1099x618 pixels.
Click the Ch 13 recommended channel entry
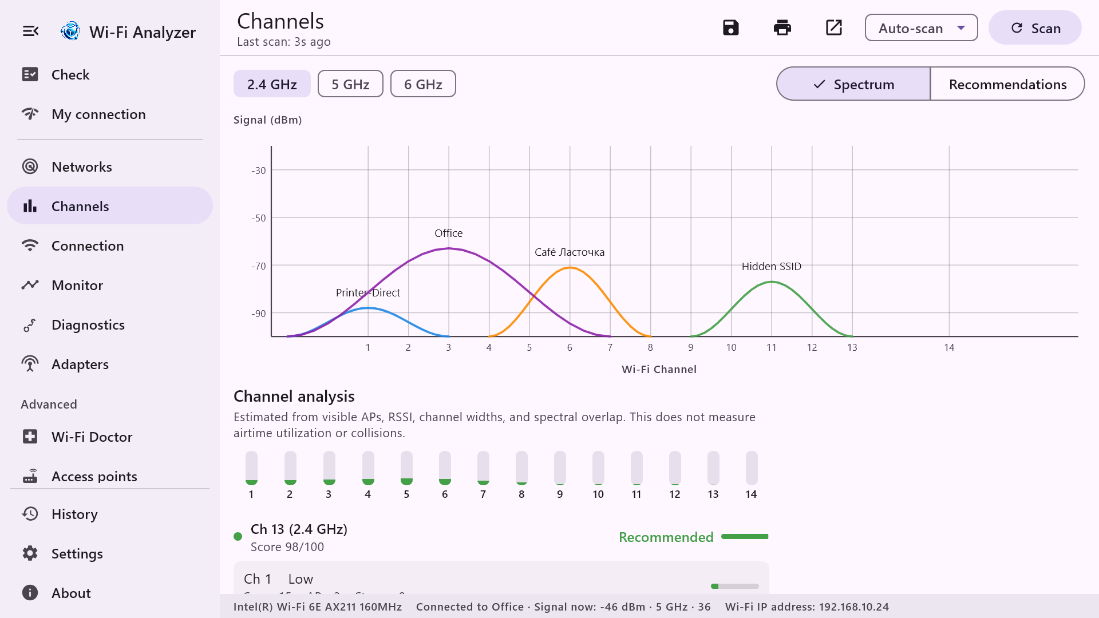coord(501,537)
